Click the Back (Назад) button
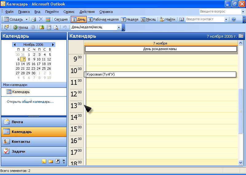This screenshot has width=246, height=175. point(21,27)
